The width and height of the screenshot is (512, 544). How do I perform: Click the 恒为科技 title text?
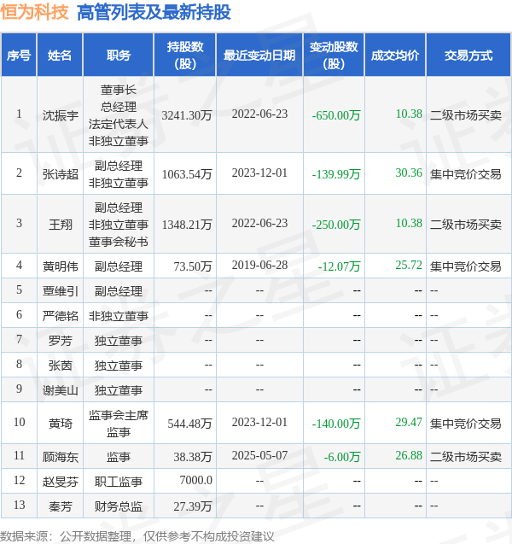click(x=35, y=12)
